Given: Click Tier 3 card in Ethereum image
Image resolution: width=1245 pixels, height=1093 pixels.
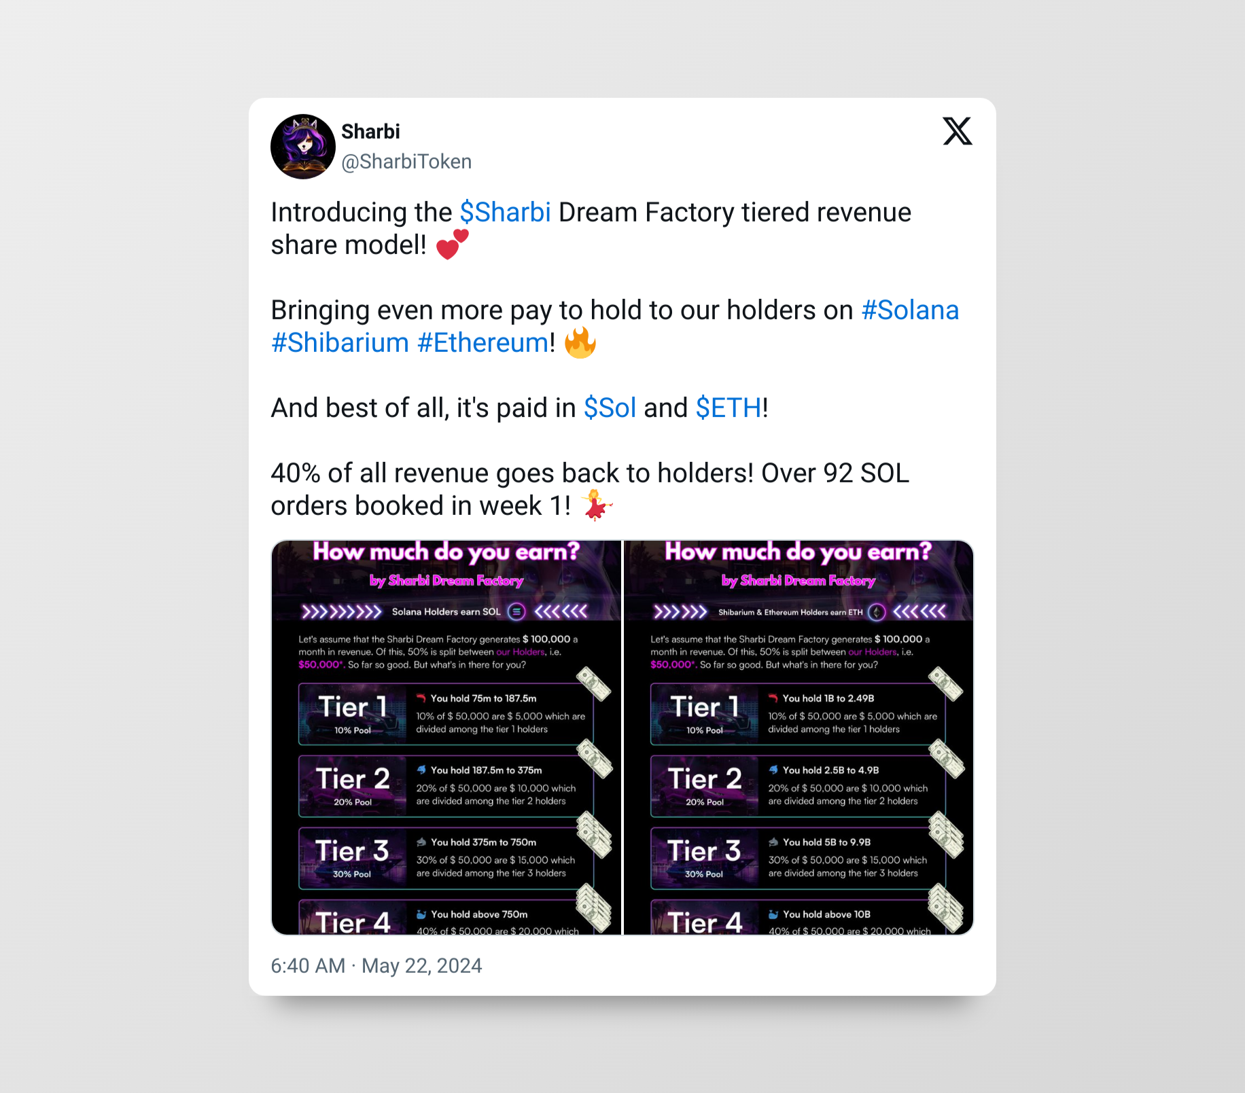Looking at the screenshot, I should click(x=798, y=859).
